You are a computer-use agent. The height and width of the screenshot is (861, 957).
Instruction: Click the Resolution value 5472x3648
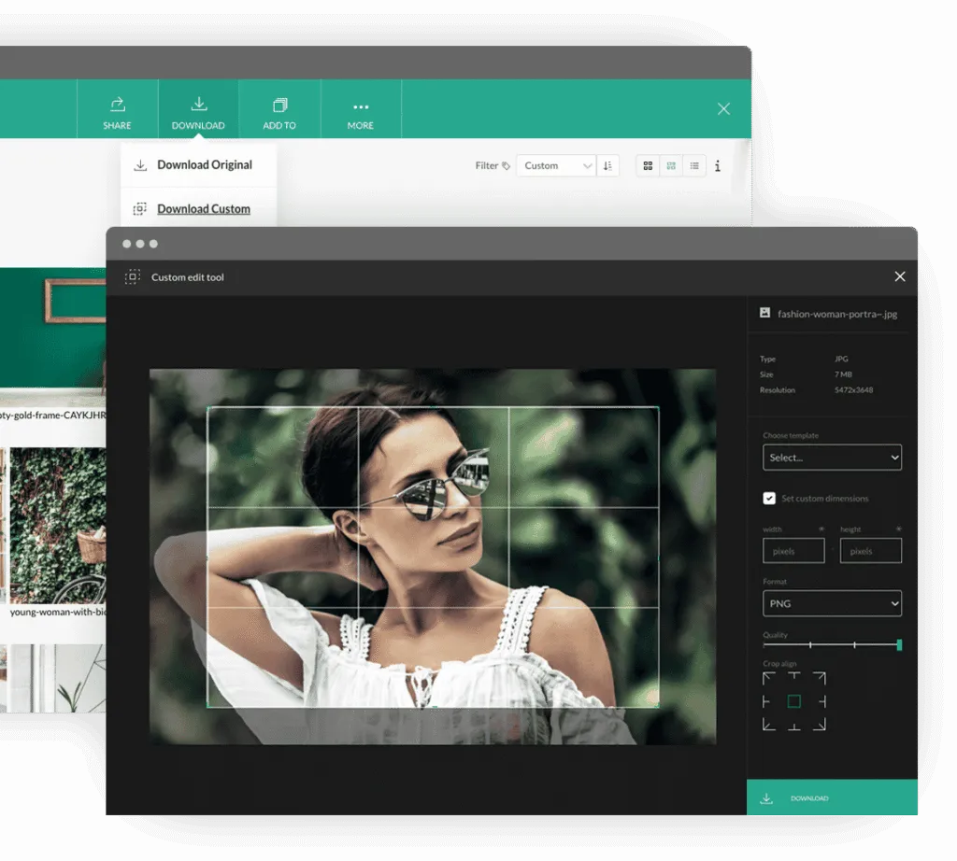[x=854, y=390]
